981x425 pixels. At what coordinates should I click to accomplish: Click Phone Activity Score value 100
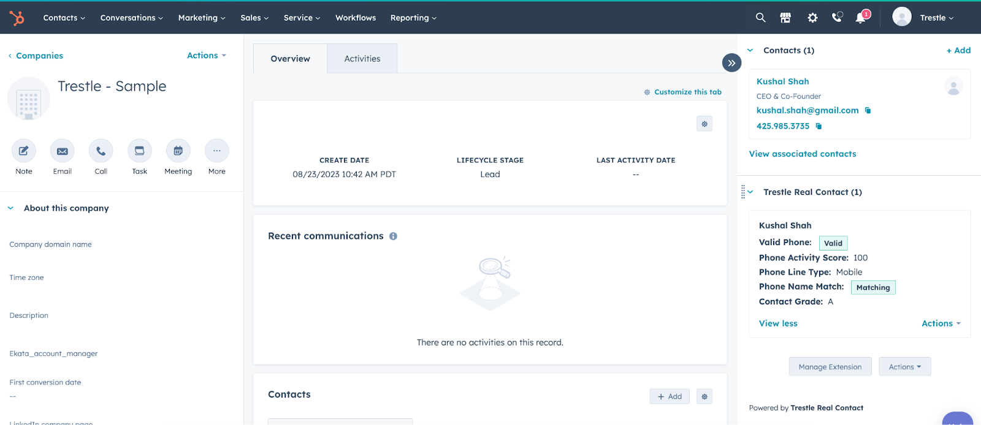(x=860, y=258)
